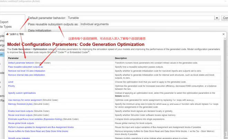Click the help window vertical scrollbar
Screen dimensions: 228x139
tap(225, 87)
